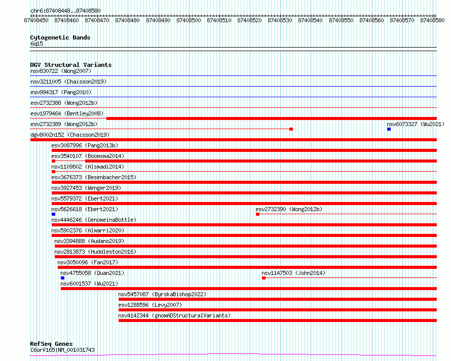Open the nsv3394888 (Audano2019) label
The height and width of the screenshot is (361, 451).
[90, 241]
